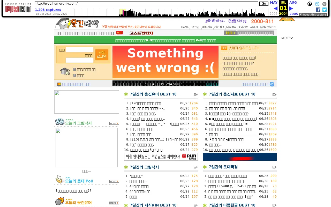Open the e-RUN news banner
The image size is (331, 207).
click(x=161, y=157)
